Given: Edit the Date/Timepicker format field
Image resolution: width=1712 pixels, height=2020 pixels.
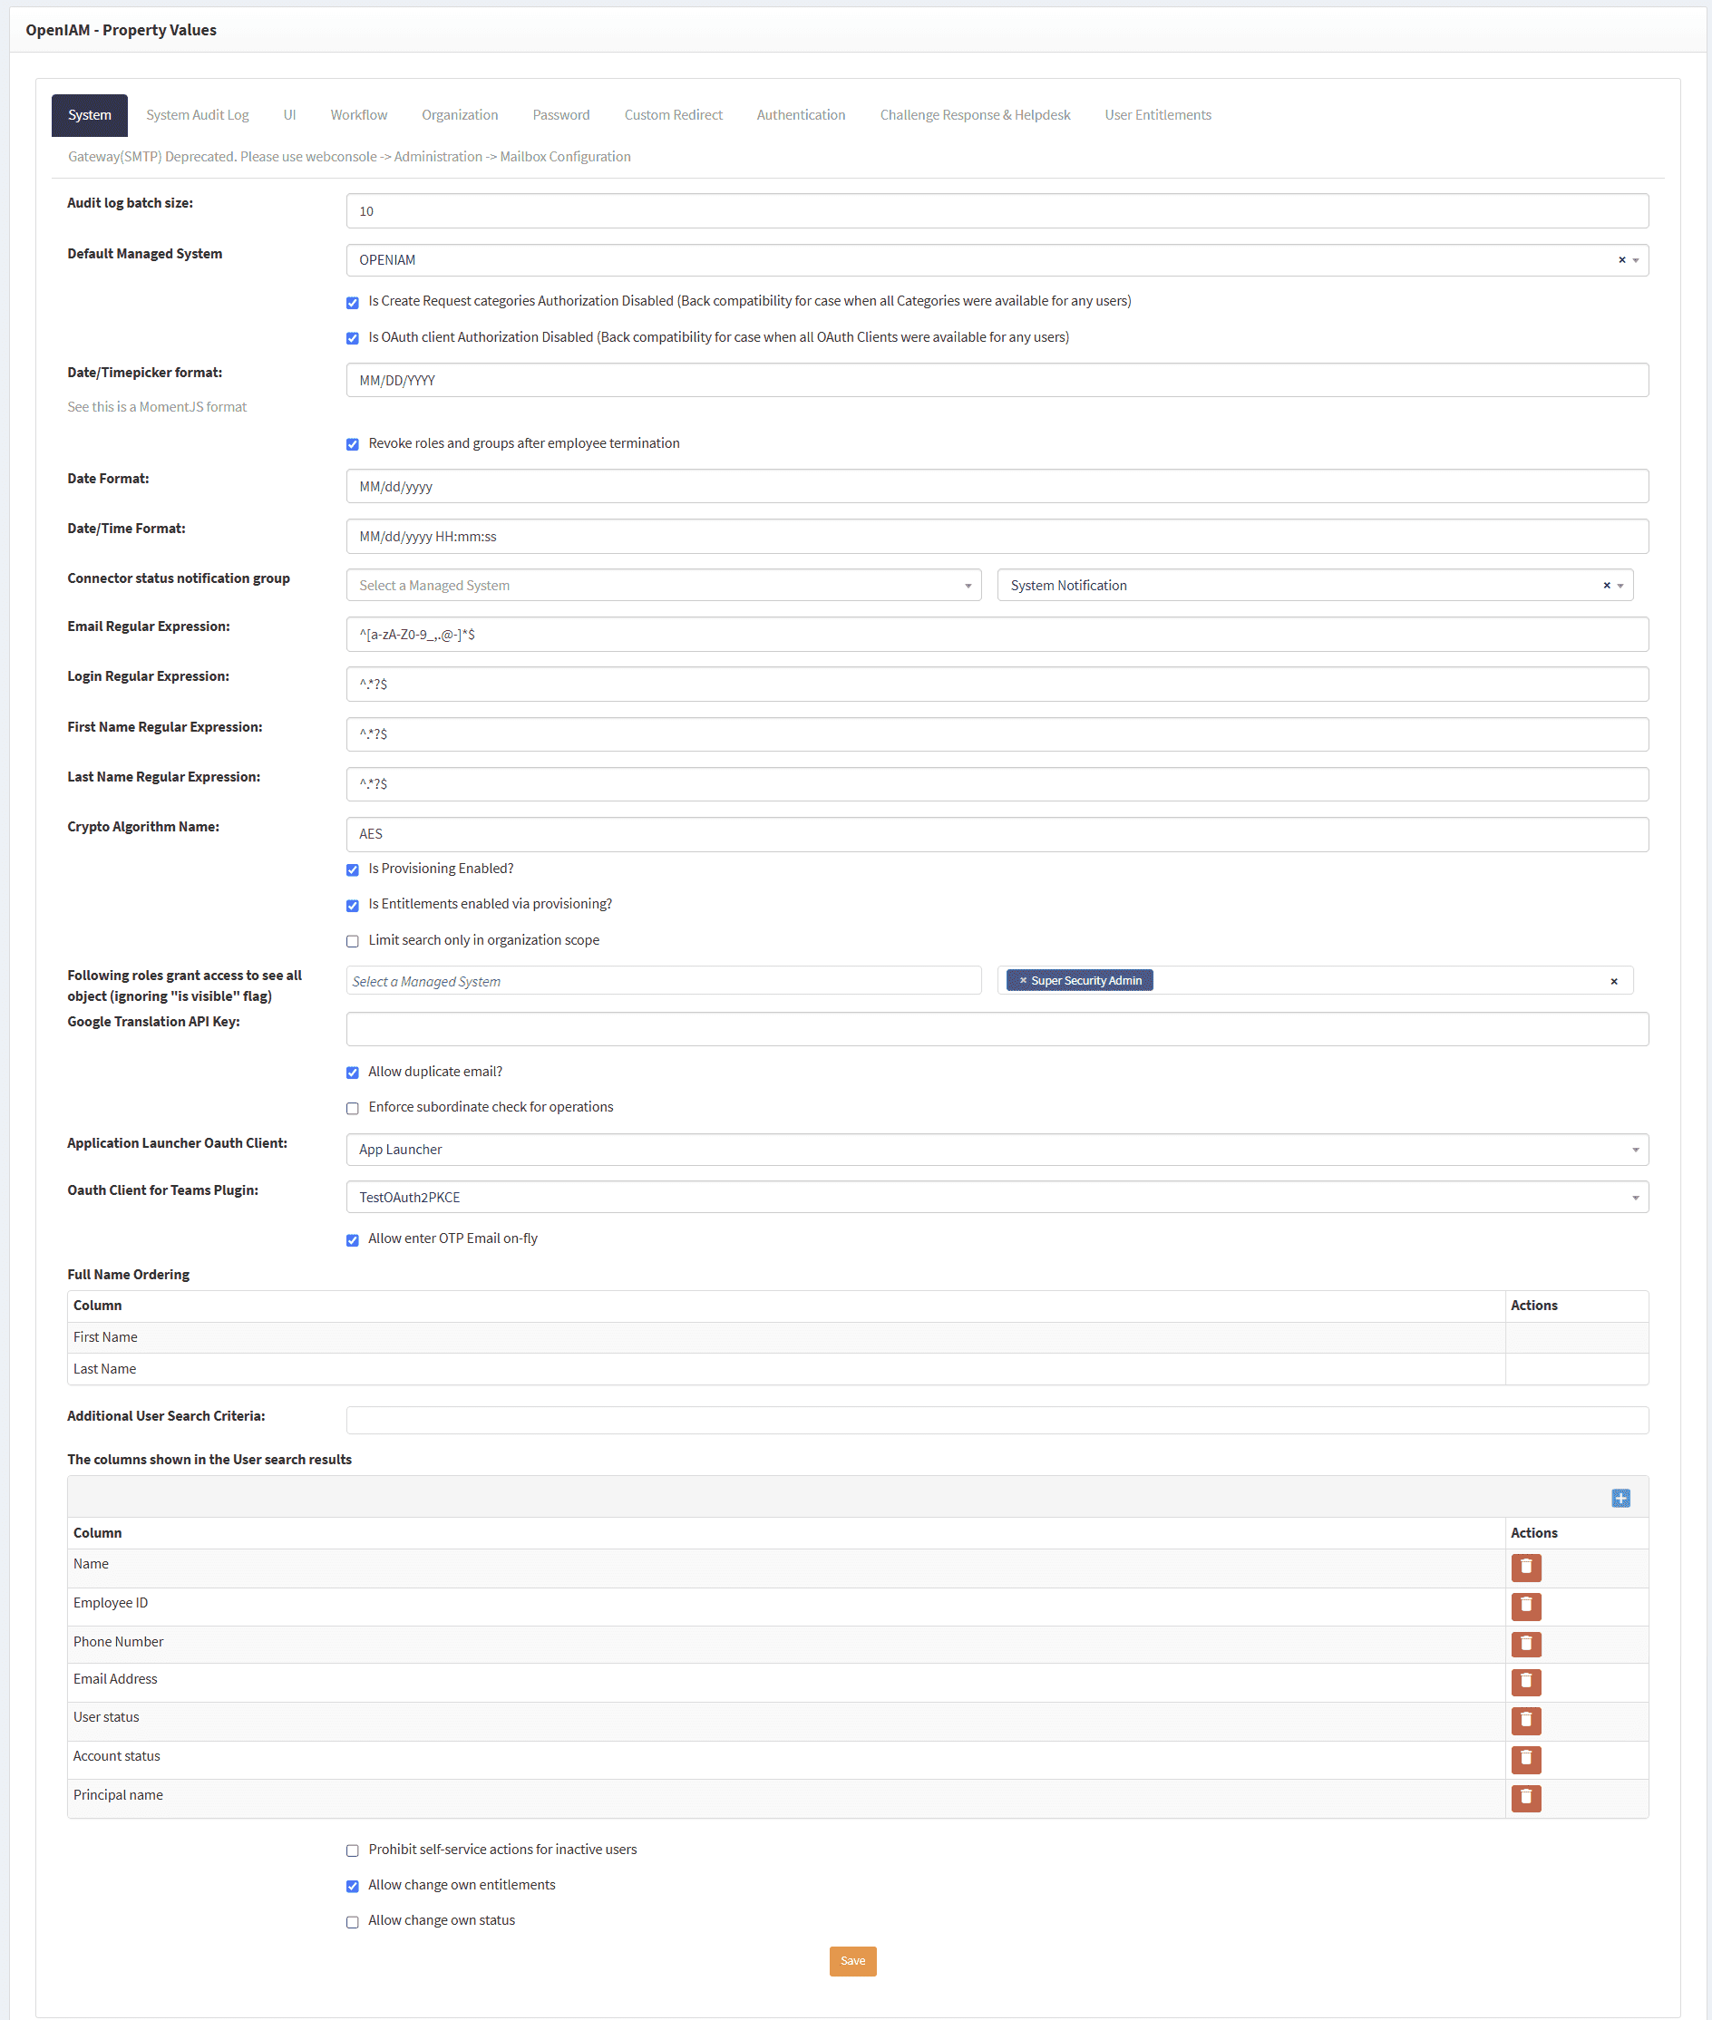Looking at the screenshot, I should 997,380.
